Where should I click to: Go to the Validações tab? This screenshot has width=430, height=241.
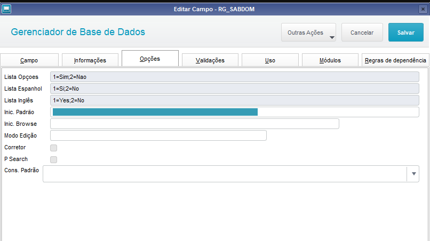(x=210, y=60)
